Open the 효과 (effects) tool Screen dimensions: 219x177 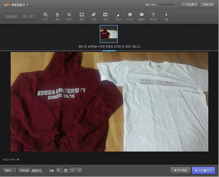point(82,17)
